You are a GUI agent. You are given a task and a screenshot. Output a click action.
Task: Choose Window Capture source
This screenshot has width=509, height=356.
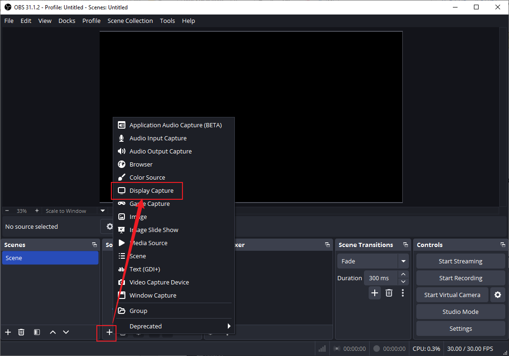[154, 295]
